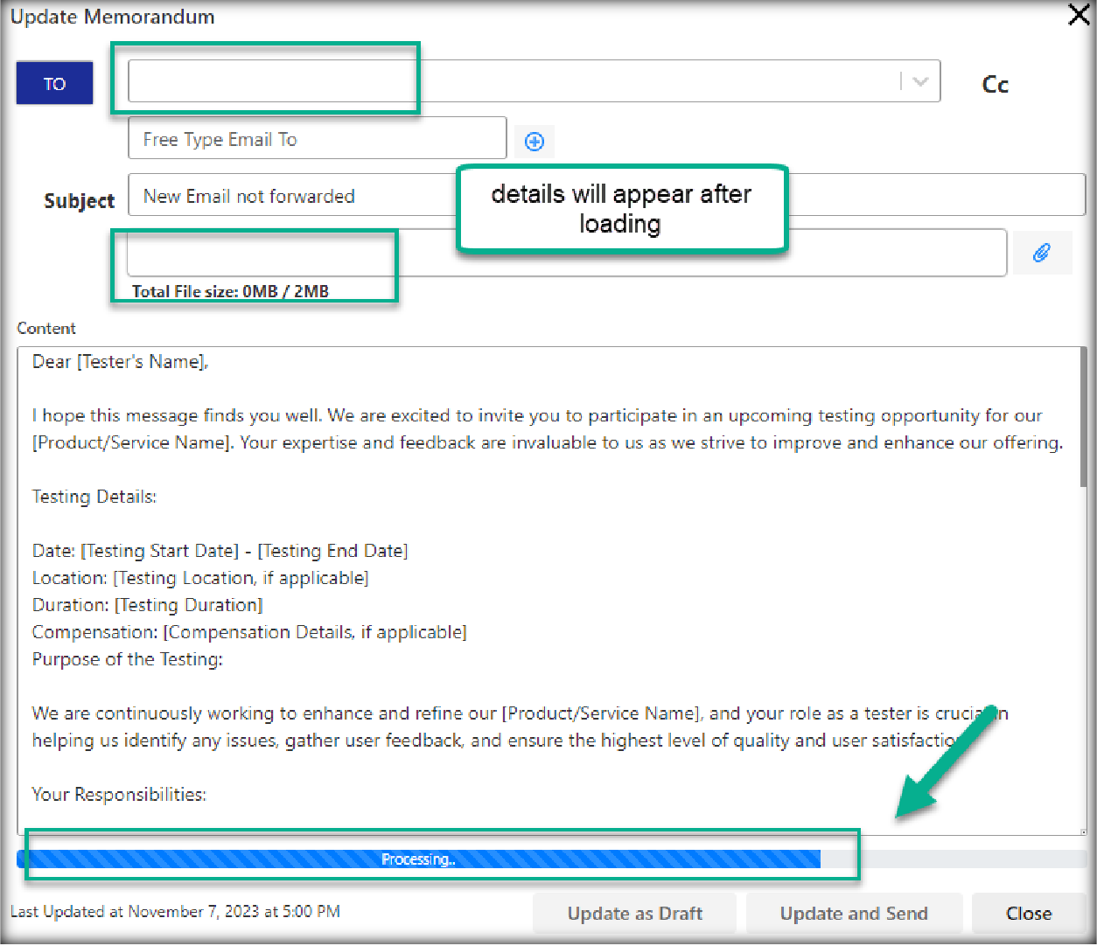Viewport: 1097px width, 946px height.
Task: Click the Close button at bottom
Action: point(1028,914)
